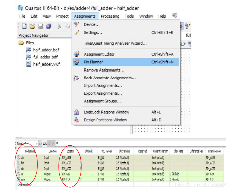Select Assignment Editor menu entry
233x190 pixels.
pyautogui.click(x=126, y=54)
